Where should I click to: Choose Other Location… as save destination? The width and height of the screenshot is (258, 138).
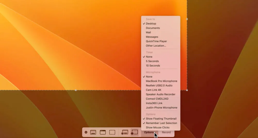coord(156,46)
